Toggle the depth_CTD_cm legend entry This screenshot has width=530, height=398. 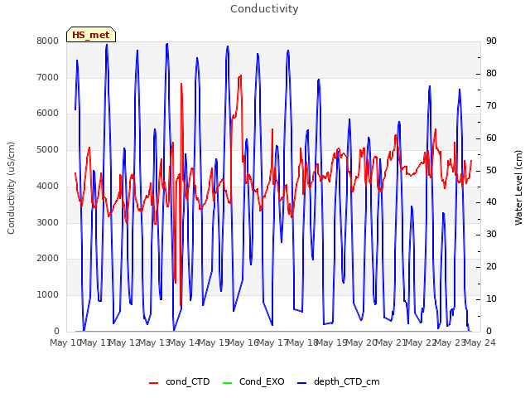click(x=339, y=381)
